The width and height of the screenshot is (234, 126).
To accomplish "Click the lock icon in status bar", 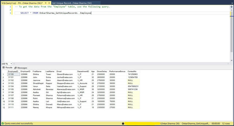I will point(123,124).
